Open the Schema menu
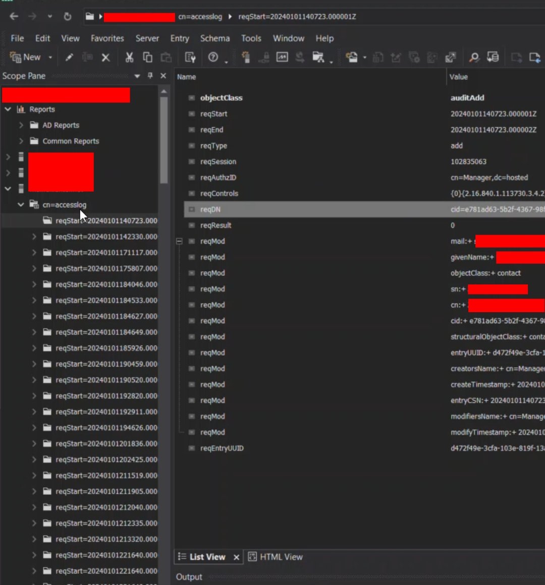 (215, 38)
